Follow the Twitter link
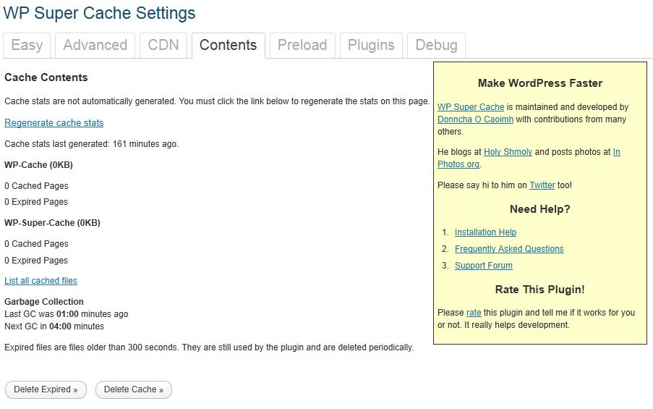 [x=542, y=185]
